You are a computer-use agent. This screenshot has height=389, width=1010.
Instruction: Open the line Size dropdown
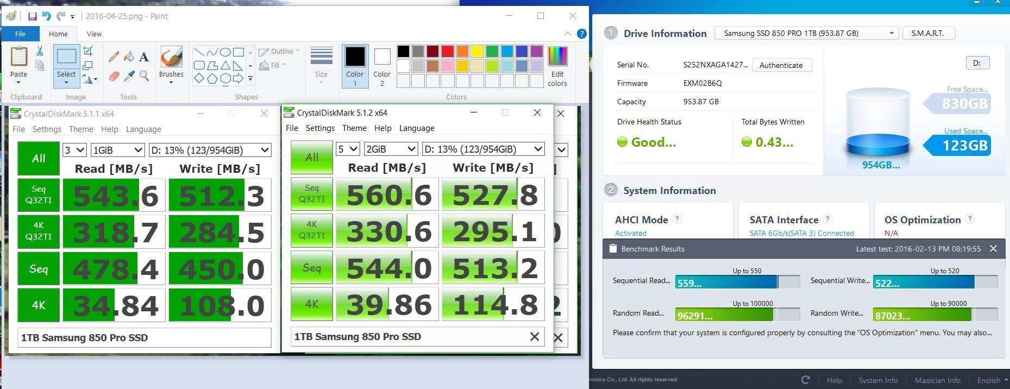point(321,66)
